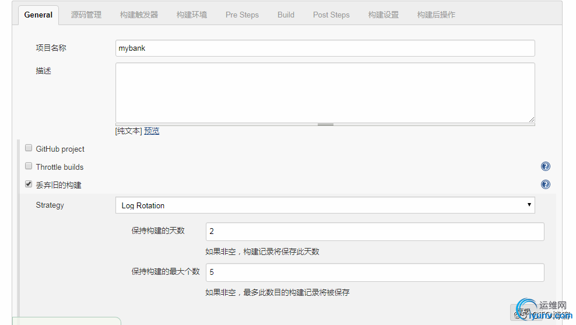Click the 项目名称 label

51,48
